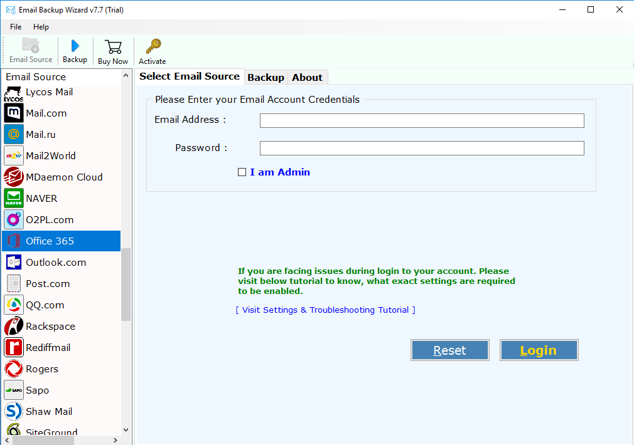634x445 pixels.
Task: Click the horizontal scroll right arrow
Action: (x=116, y=440)
